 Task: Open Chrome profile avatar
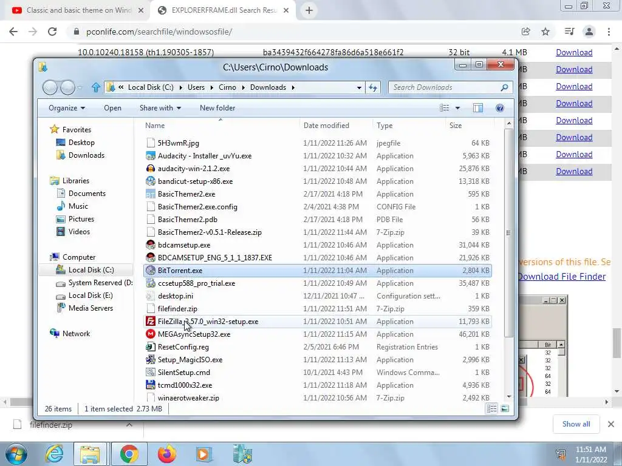(589, 32)
